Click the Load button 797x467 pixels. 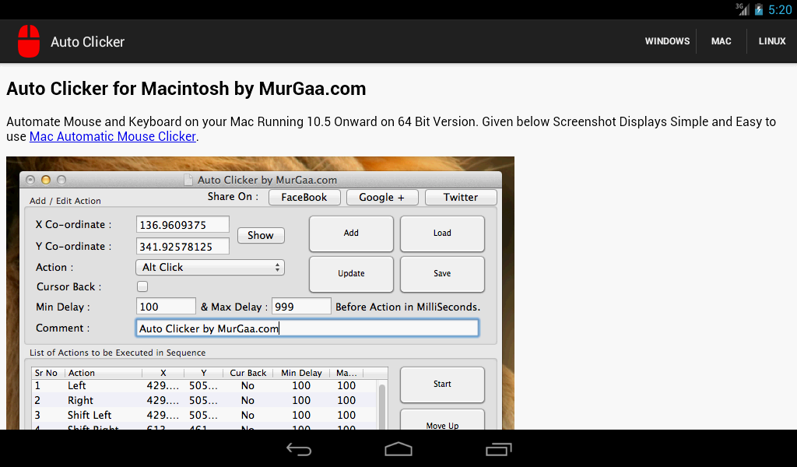441,233
